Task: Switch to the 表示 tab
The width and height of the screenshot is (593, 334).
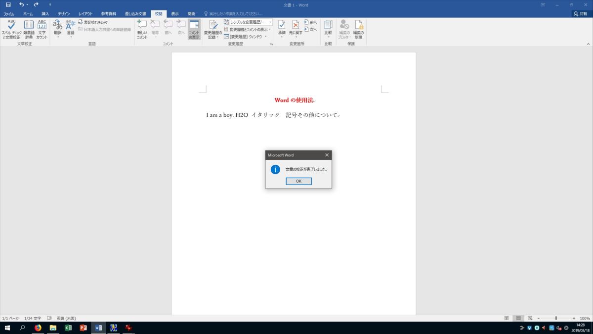Action: (x=175, y=14)
